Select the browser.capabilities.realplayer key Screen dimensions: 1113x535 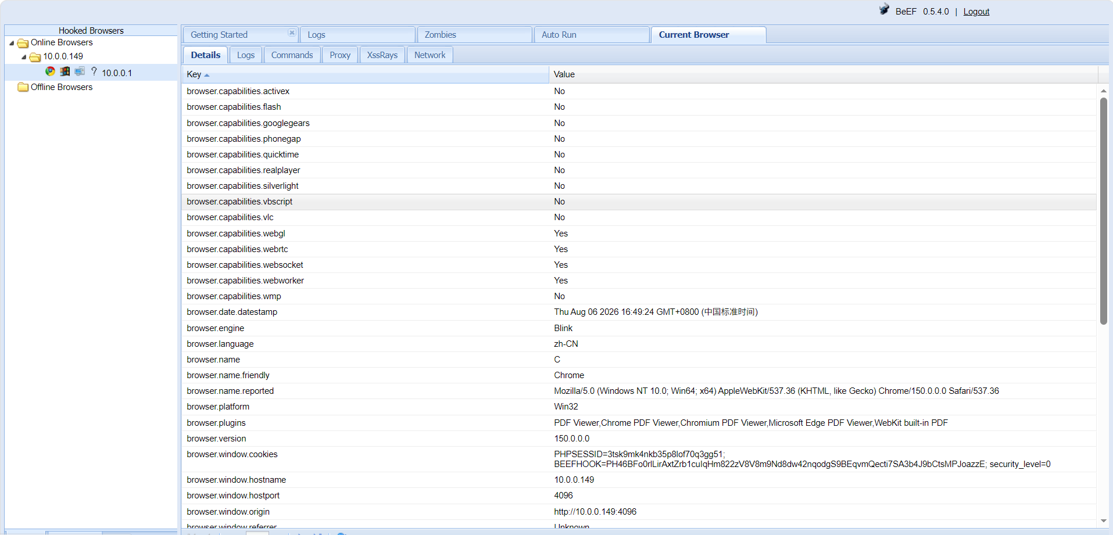coord(243,170)
